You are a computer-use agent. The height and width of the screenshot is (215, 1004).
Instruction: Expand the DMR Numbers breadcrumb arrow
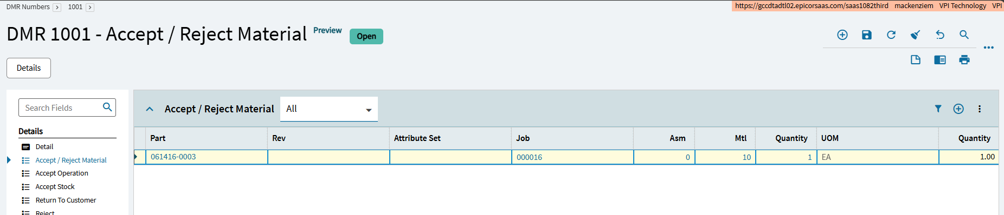(x=57, y=8)
